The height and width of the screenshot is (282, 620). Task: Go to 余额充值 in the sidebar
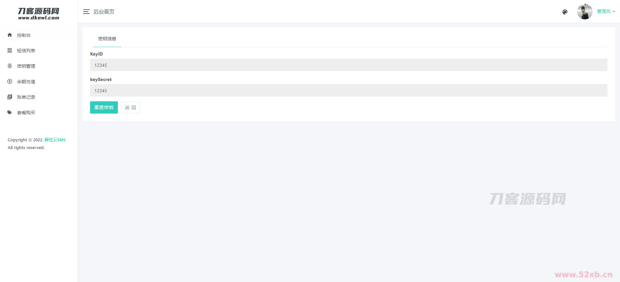(x=26, y=82)
